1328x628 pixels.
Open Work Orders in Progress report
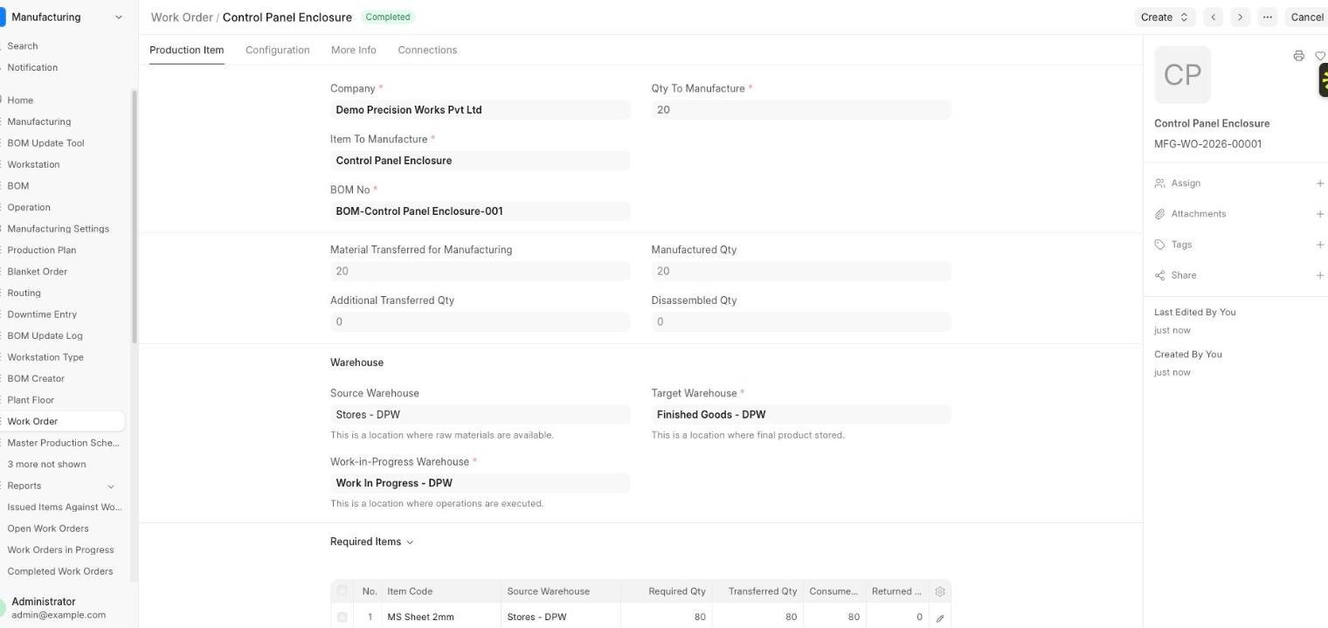tap(60, 549)
